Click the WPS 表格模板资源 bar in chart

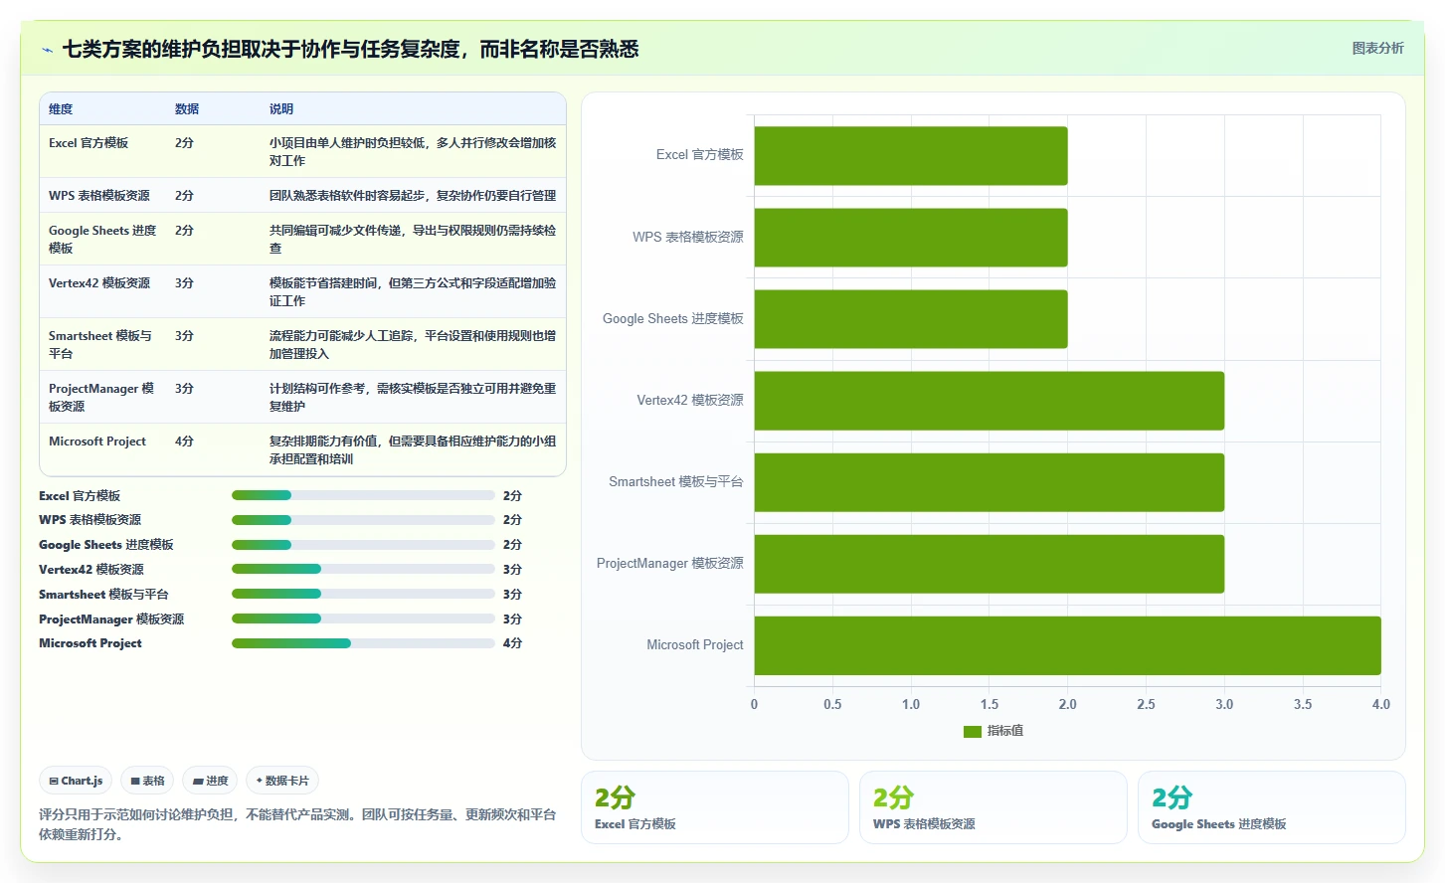click(911, 238)
